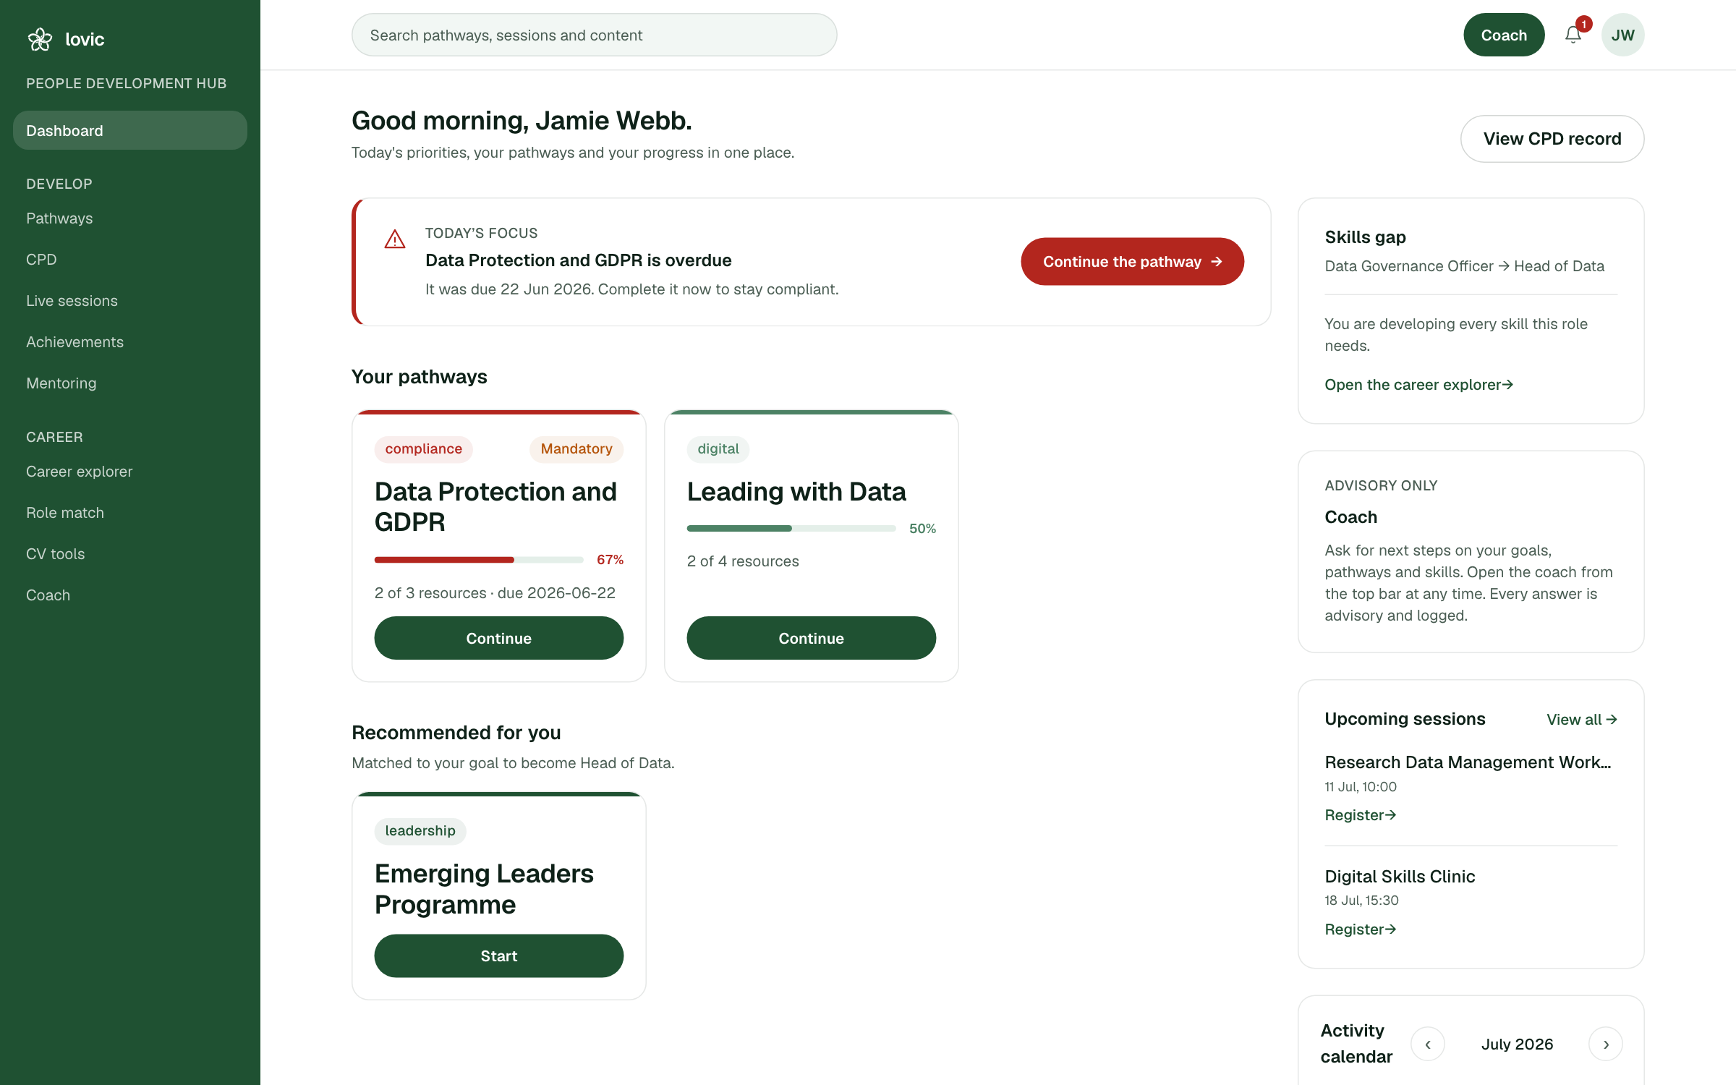The width and height of the screenshot is (1736, 1085).
Task: Click the July 2026 calendar month label
Action: pos(1517,1044)
